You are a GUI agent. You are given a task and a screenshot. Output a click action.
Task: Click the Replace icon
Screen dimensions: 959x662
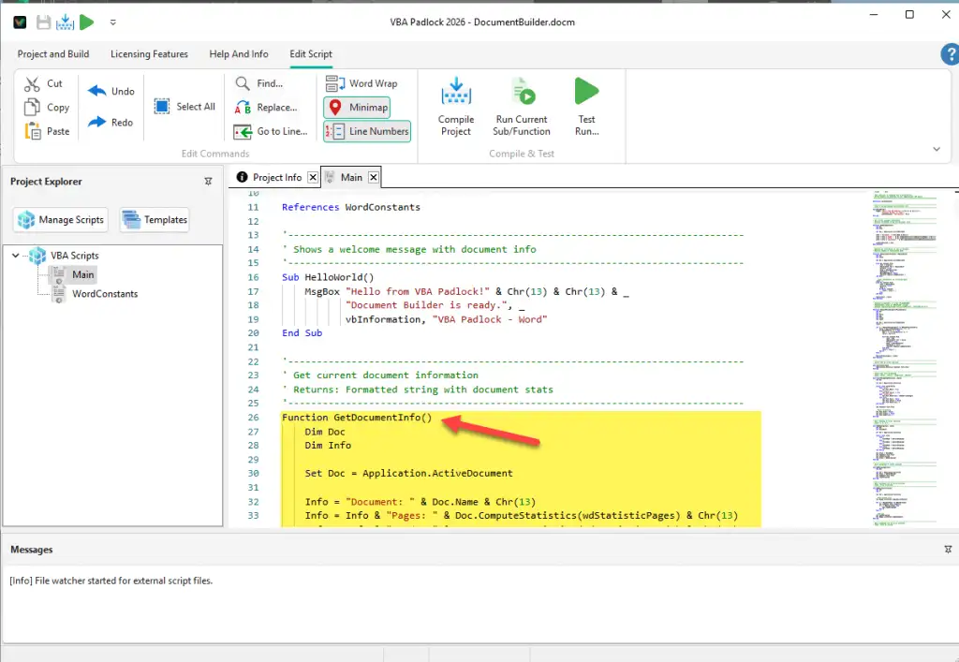tap(268, 107)
